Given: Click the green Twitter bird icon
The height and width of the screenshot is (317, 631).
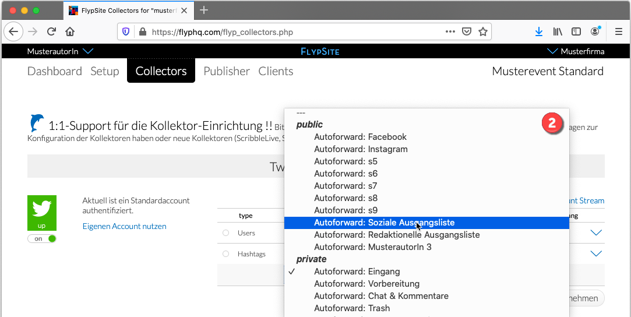Looking at the screenshot, I should [42, 209].
